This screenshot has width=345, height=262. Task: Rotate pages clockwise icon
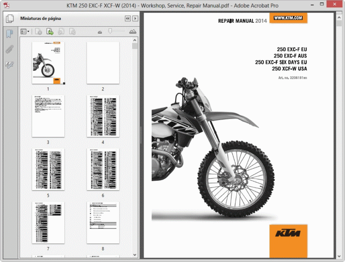72,31
